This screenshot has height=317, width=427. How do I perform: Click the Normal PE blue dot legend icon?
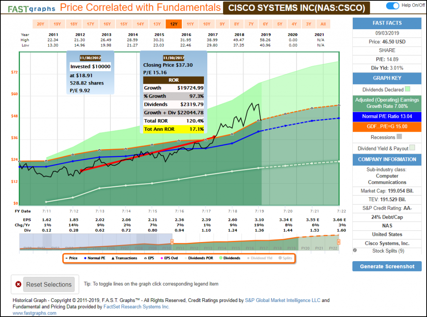(x=85, y=258)
